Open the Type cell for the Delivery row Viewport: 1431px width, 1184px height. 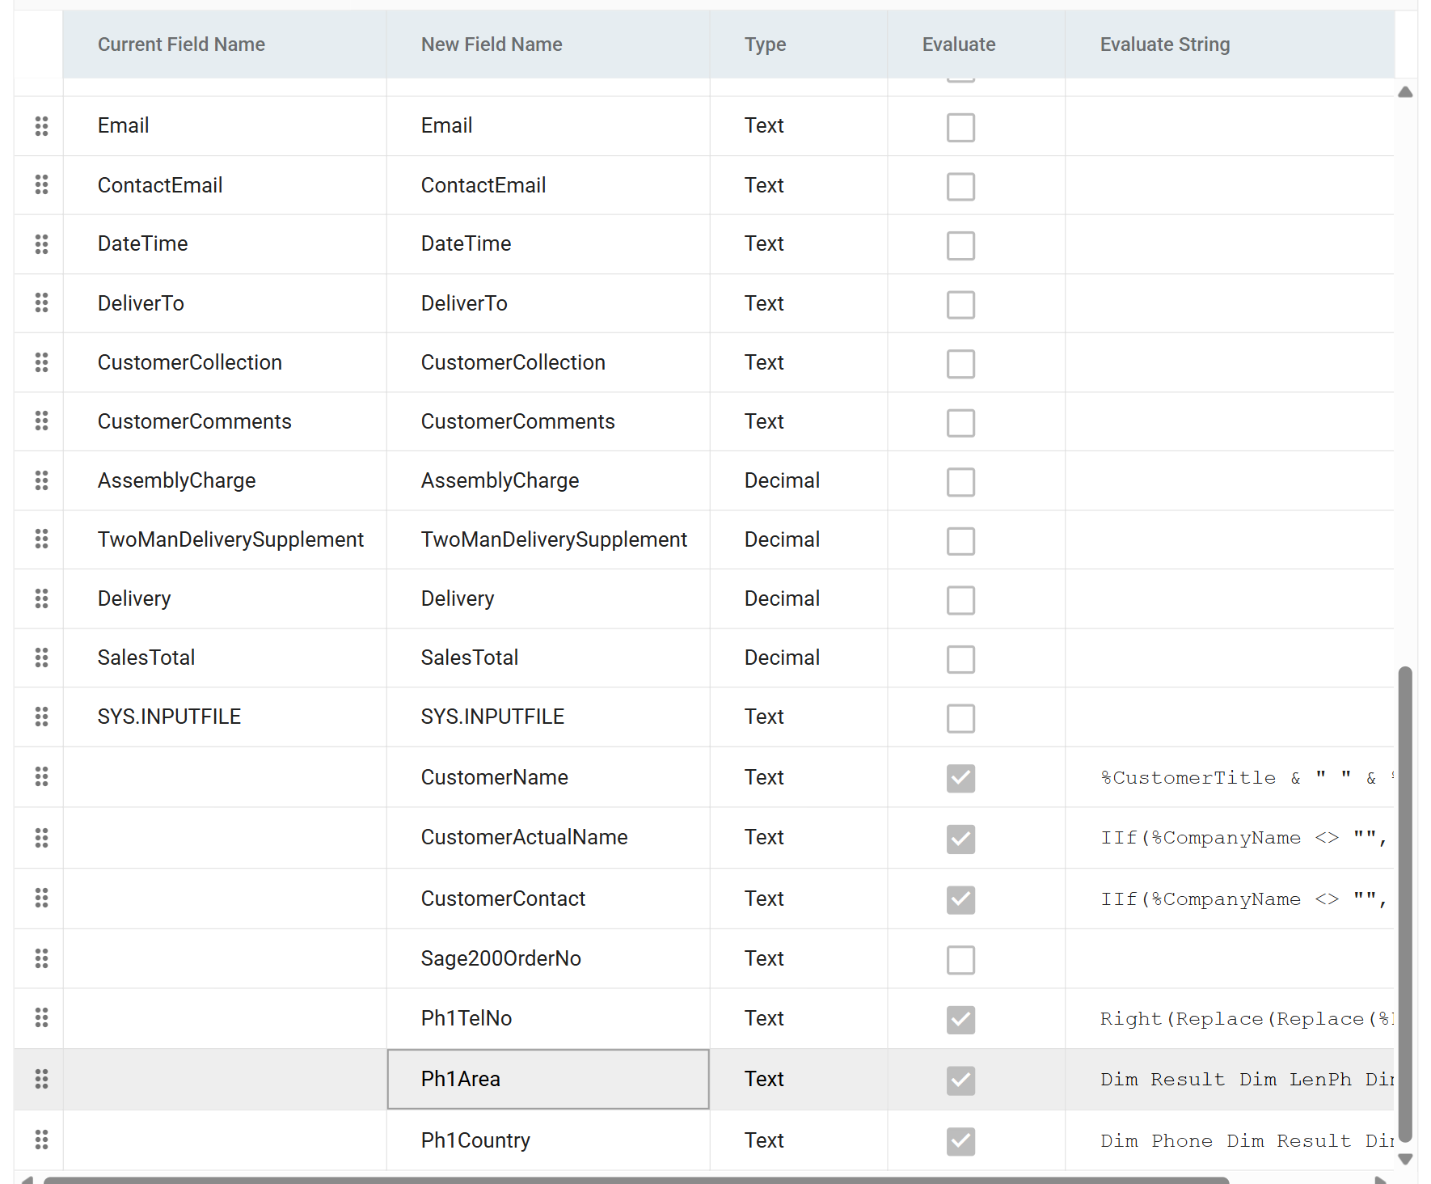[x=798, y=598]
